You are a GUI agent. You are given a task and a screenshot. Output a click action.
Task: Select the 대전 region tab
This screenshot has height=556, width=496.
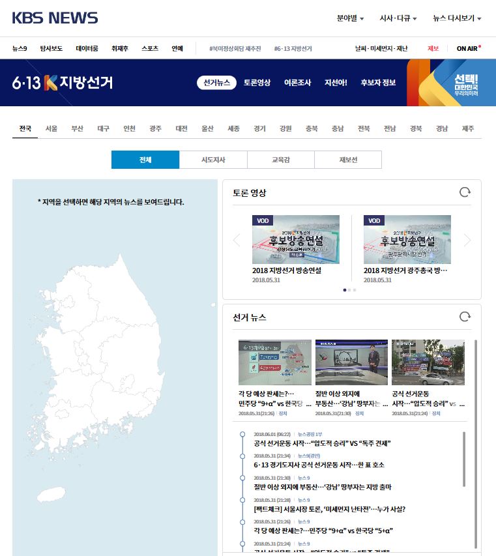182,128
